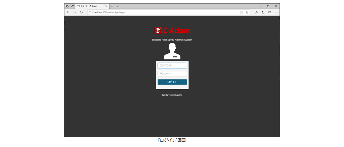Click the Big Data High-Speed Analysis System text

coord(172,40)
